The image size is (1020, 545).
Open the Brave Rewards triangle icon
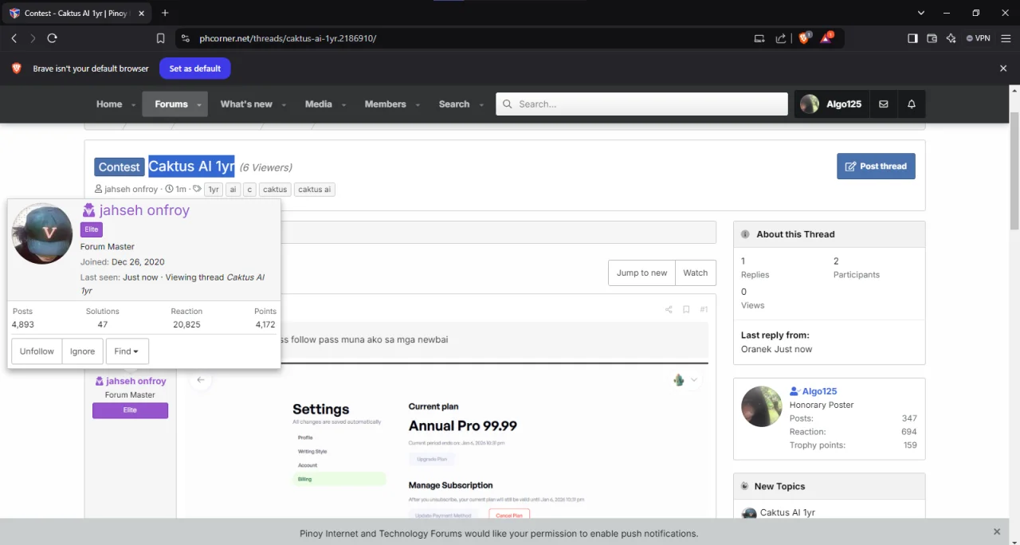(x=826, y=37)
